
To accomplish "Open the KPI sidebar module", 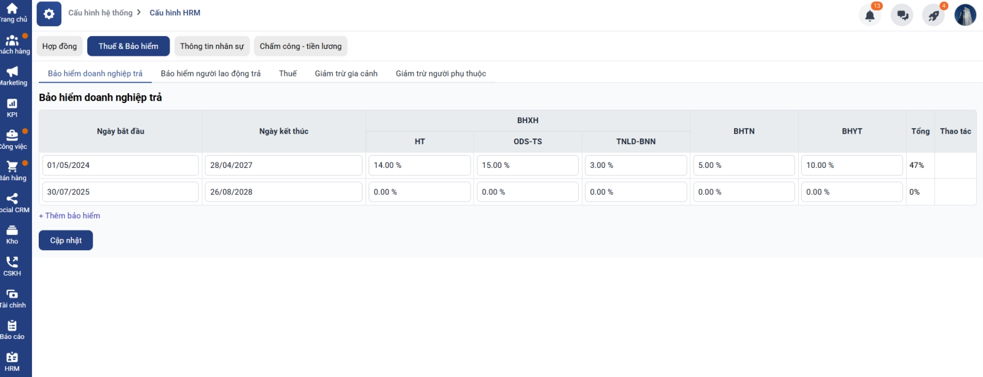I will click(x=12, y=107).
